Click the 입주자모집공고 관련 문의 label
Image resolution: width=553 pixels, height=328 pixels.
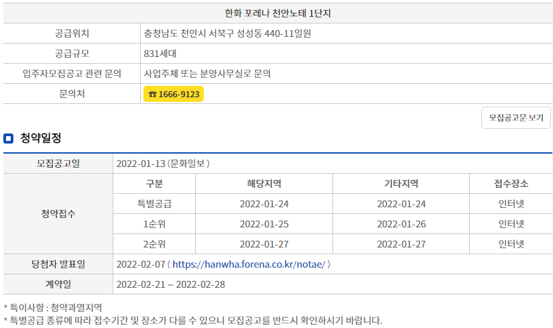tap(72, 74)
